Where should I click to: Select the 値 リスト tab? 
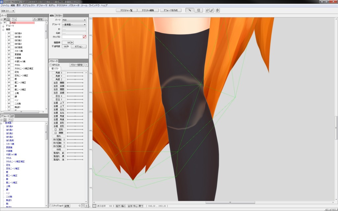click(55, 69)
